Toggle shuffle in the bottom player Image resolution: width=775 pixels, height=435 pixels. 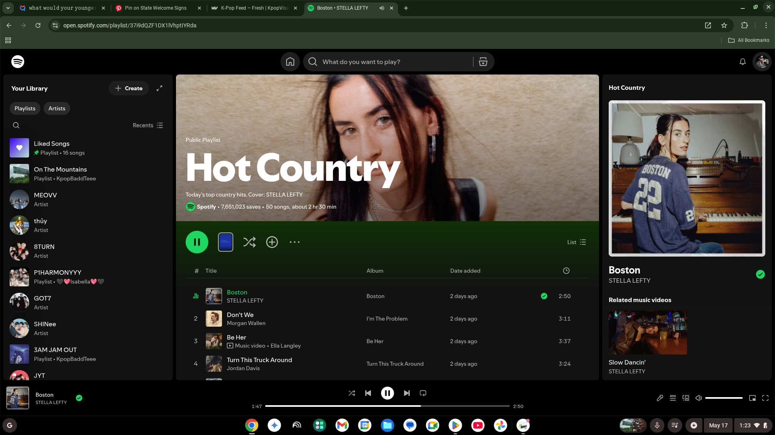352,393
